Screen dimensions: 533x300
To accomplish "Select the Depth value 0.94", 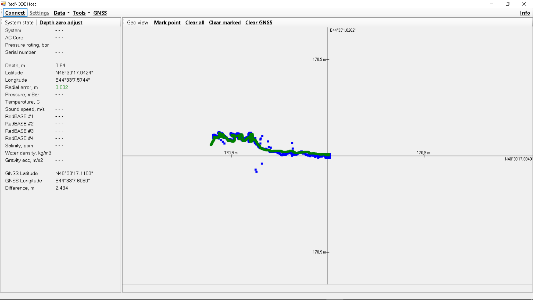I will pyautogui.click(x=60, y=65).
